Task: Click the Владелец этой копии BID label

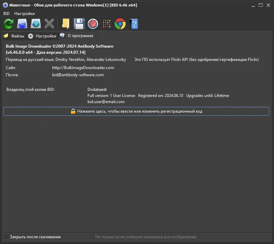Action: [x=30, y=90]
